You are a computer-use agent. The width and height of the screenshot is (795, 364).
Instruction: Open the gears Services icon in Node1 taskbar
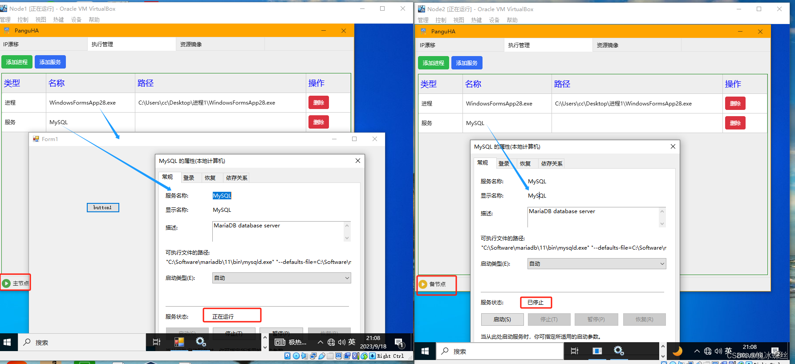pos(201,342)
